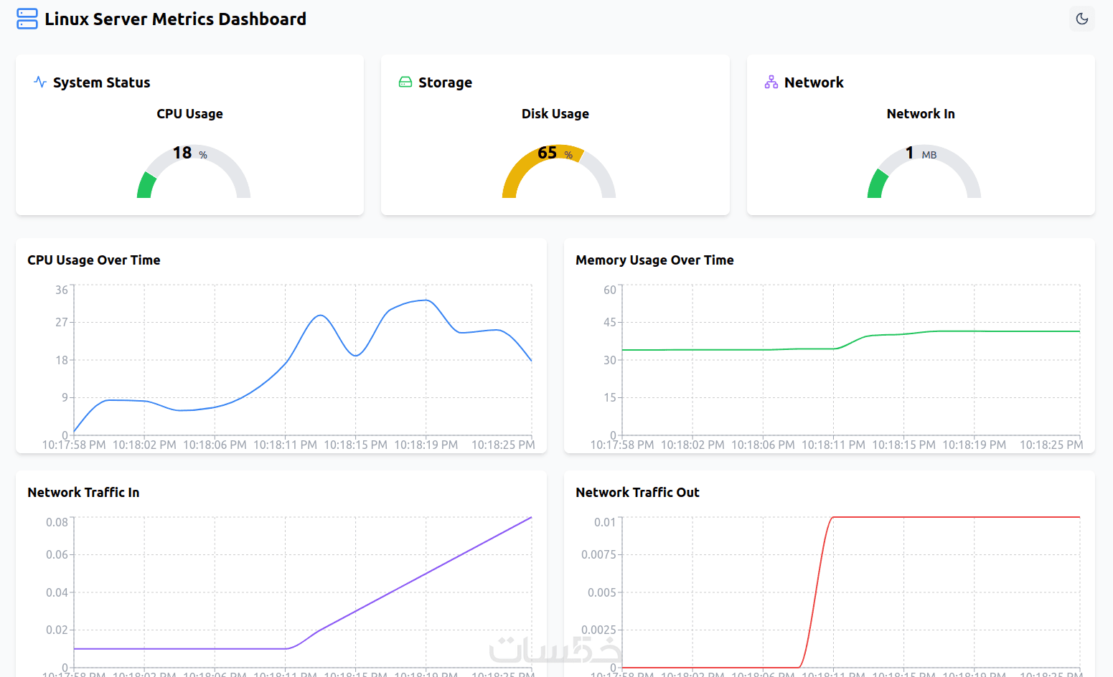Image resolution: width=1113 pixels, height=677 pixels.
Task: Click the Linux Server Metrics Dashboard title
Action: click(175, 19)
